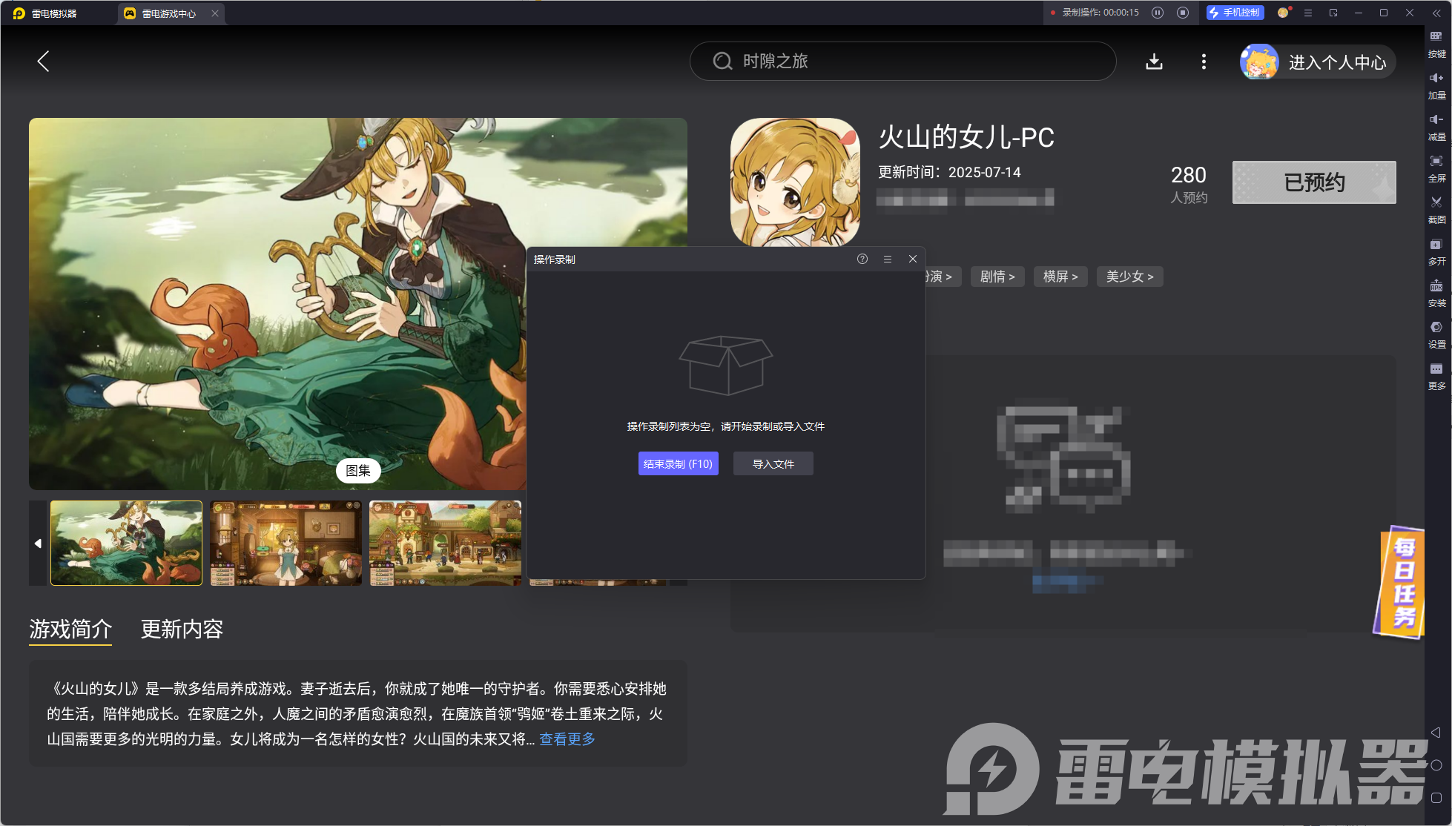Expand the 剧情 tag category

coord(997,276)
